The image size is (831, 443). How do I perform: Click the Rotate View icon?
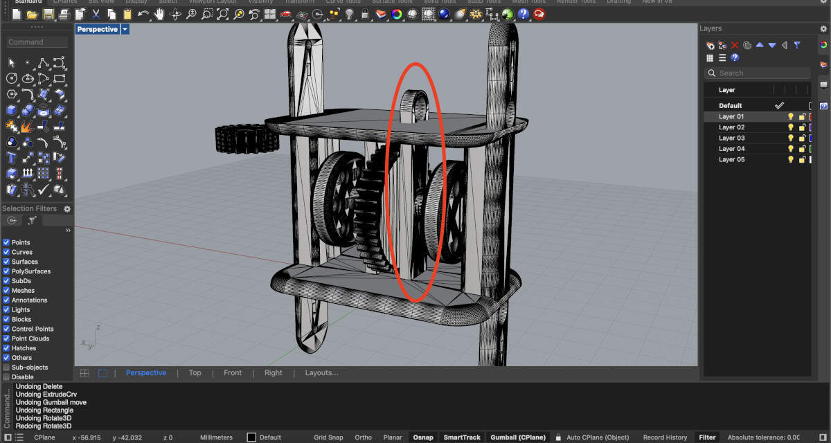[175, 14]
